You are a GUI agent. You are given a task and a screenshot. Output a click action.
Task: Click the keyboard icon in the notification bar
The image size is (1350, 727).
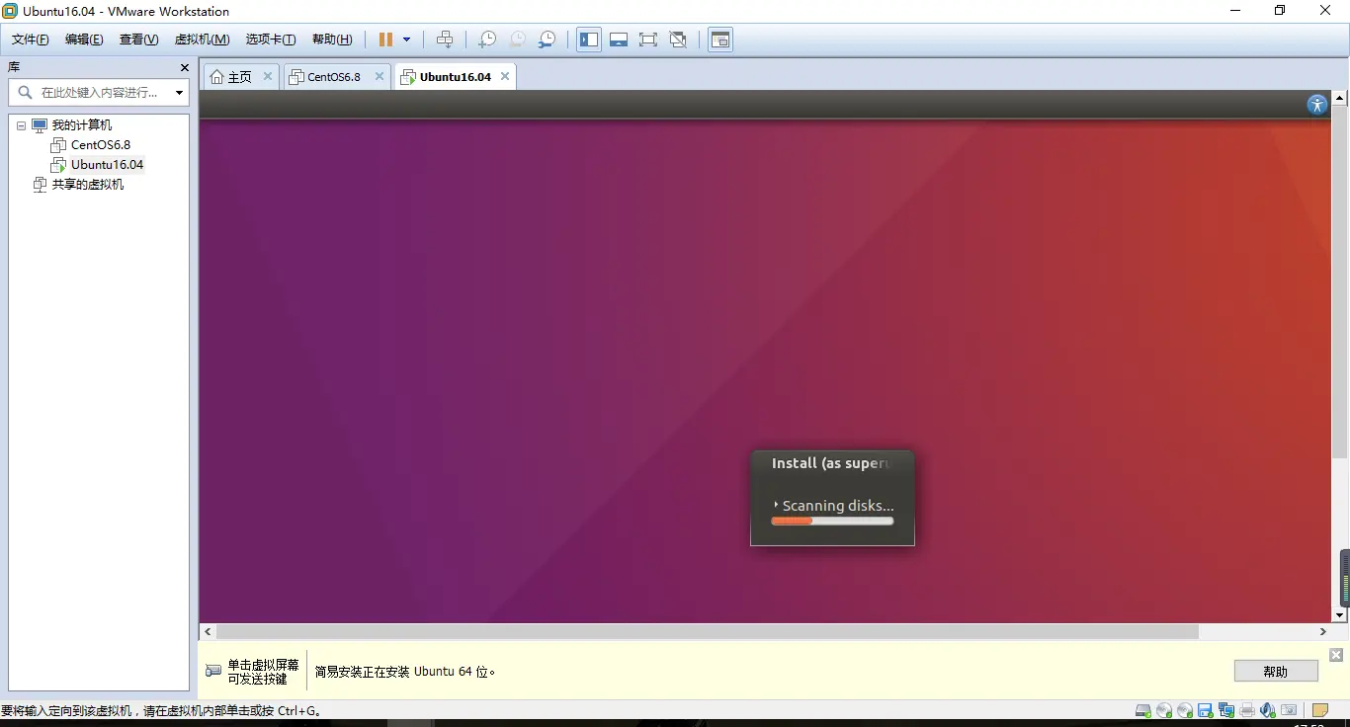point(213,671)
